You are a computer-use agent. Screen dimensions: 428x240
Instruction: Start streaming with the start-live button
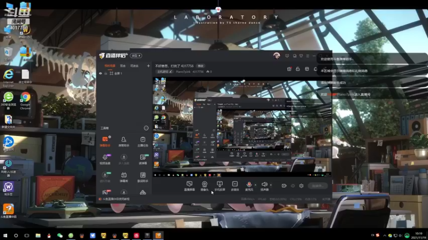[x=318, y=186]
